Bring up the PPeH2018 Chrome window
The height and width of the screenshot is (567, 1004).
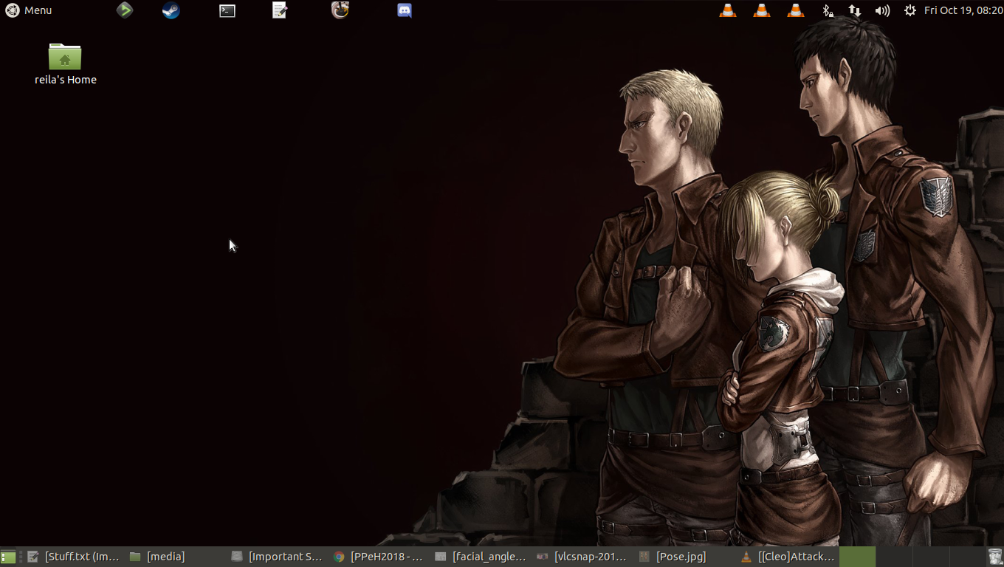378,557
